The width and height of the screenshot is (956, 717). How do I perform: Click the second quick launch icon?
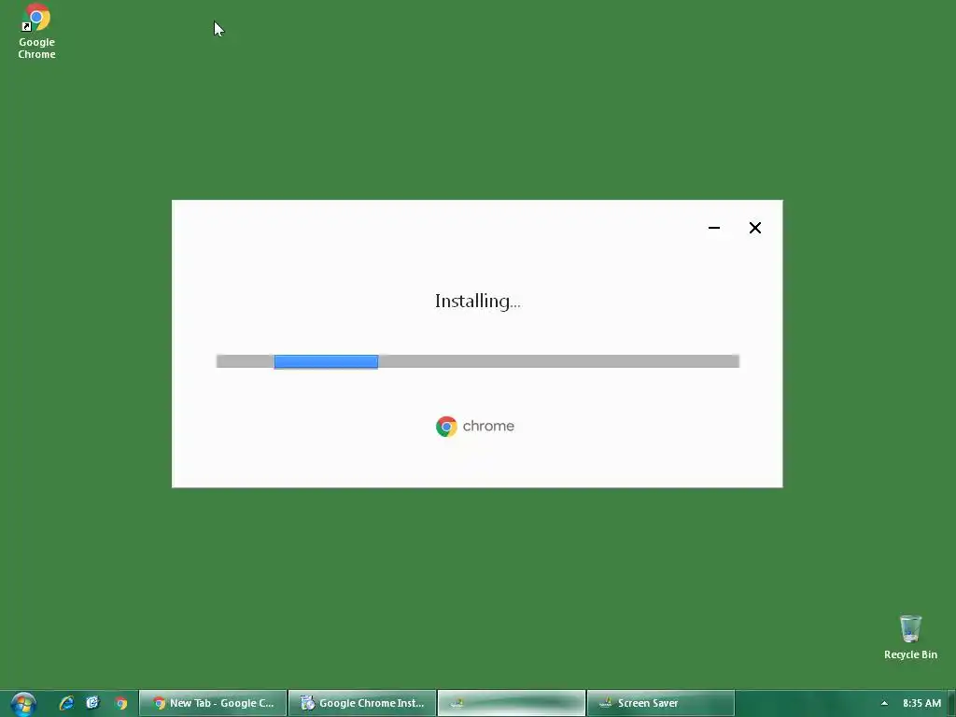coord(92,703)
